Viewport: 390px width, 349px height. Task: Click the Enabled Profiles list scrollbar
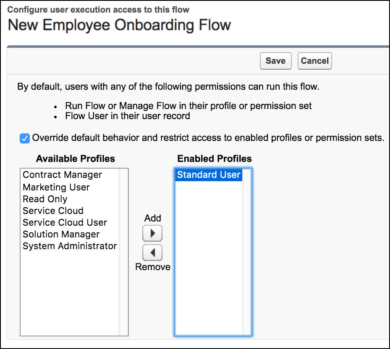[247, 252]
